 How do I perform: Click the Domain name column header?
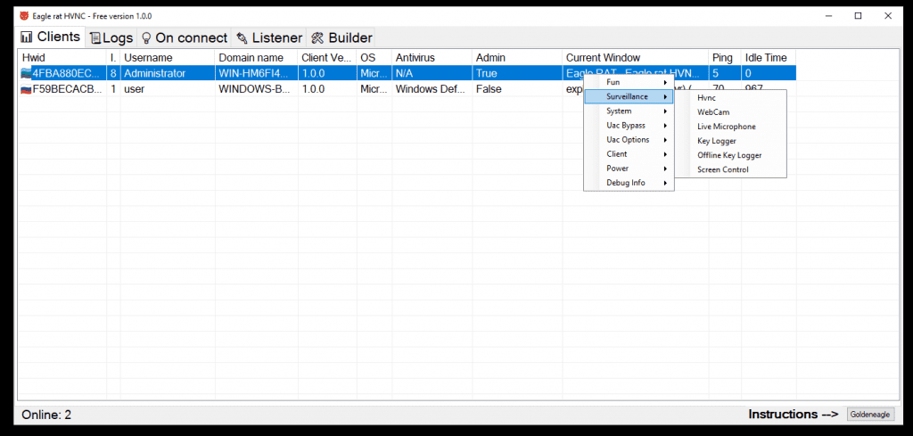(x=251, y=58)
